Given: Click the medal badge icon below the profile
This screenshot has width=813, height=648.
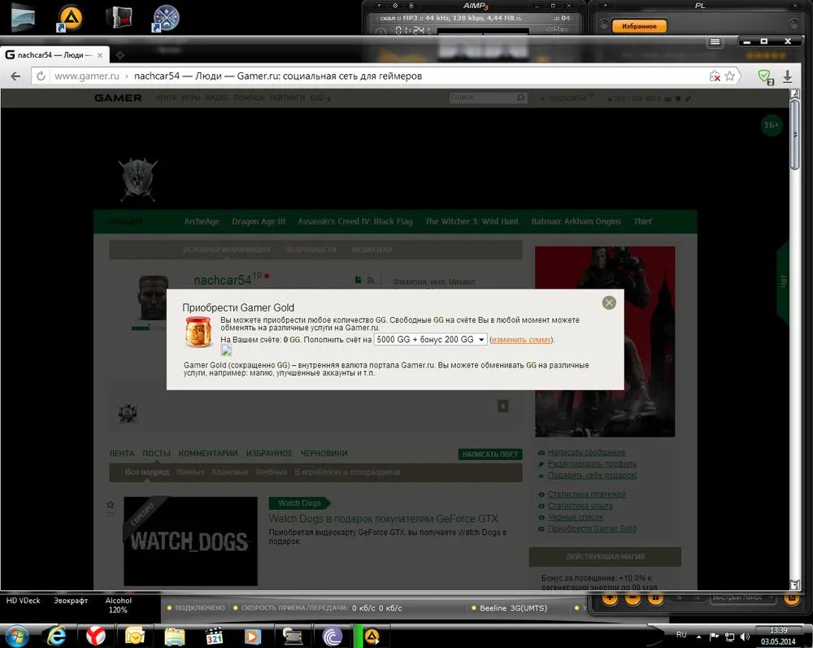Looking at the screenshot, I should [128, 414].
